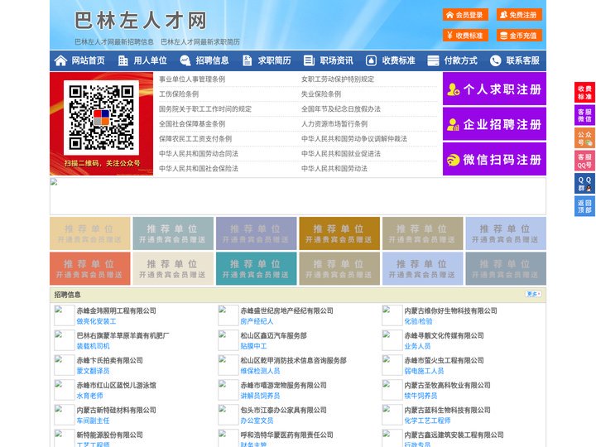The width and height of the screenshot is (596, 447).
Task: Click the 客服微信 purple sidebar icon
Action: click(x=584, y=115)
